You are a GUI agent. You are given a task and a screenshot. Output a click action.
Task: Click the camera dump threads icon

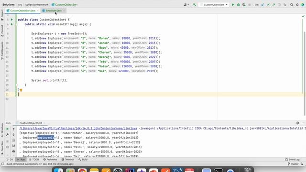(8, 147)
